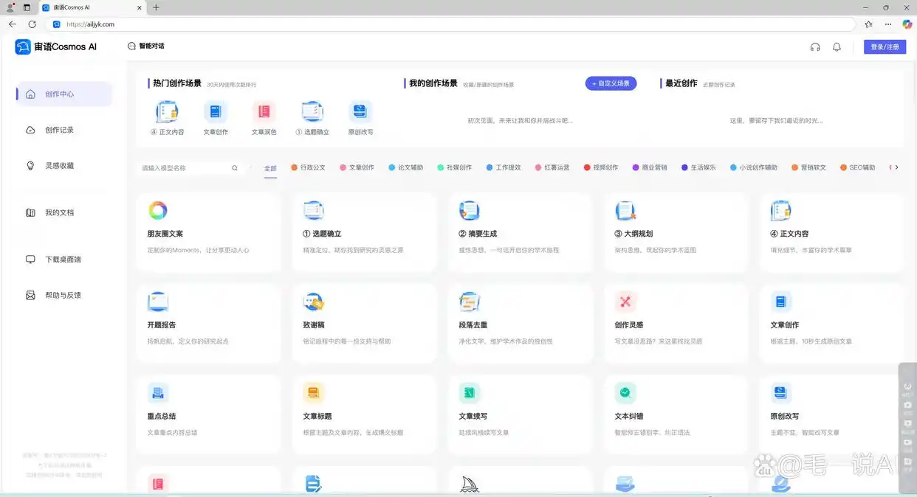The height and width of the screenshot is (497, 917).
Task: Click the 大纲规划 outline planning icon
Action: [625, 210]
